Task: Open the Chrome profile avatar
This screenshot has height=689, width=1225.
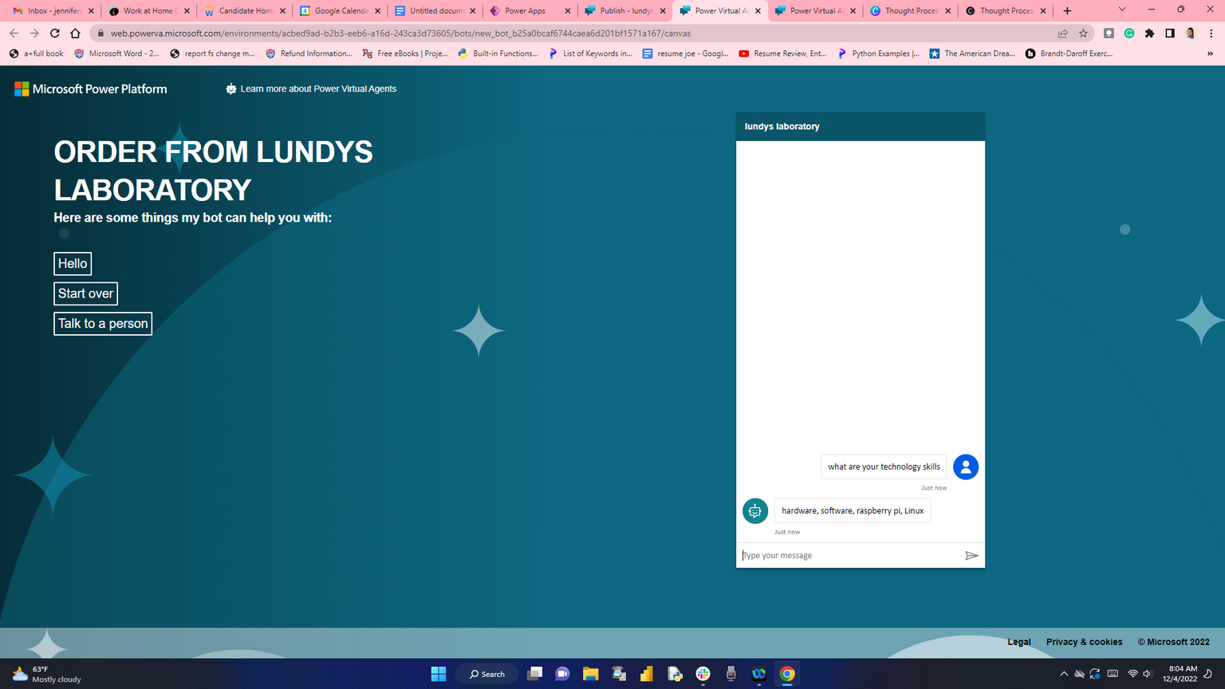Action: pos(1190,33)
